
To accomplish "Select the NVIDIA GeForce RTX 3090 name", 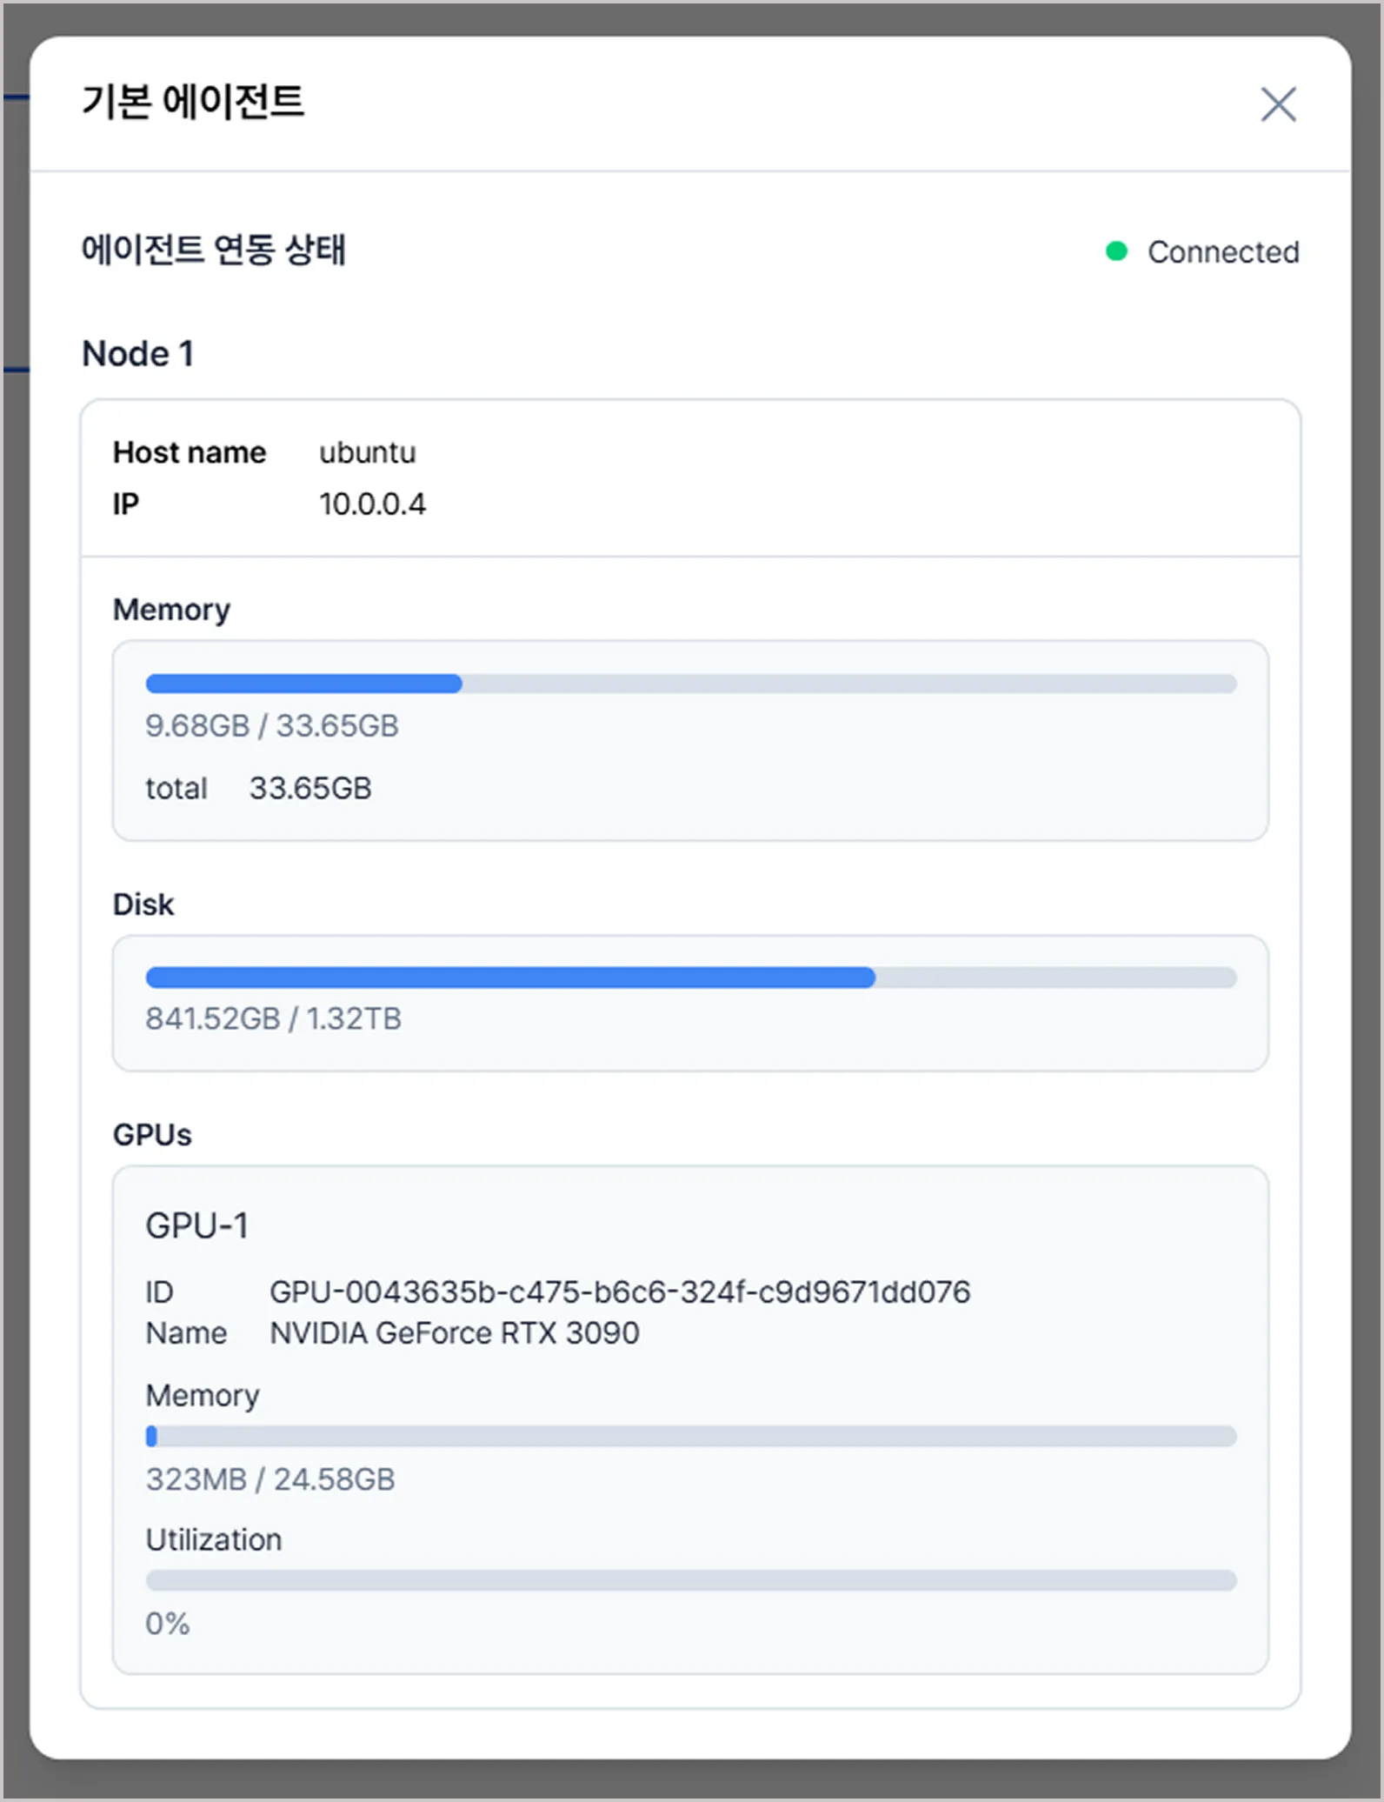I will click(455, 1333).
